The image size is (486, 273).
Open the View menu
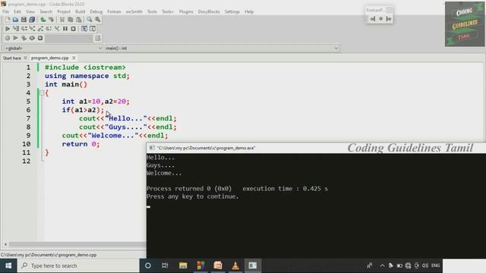point(30,12)
